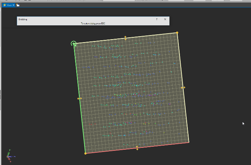Viewport: 251px width, 165px height.
Task: Click the yellow top edge of grid
Action: 150,36
